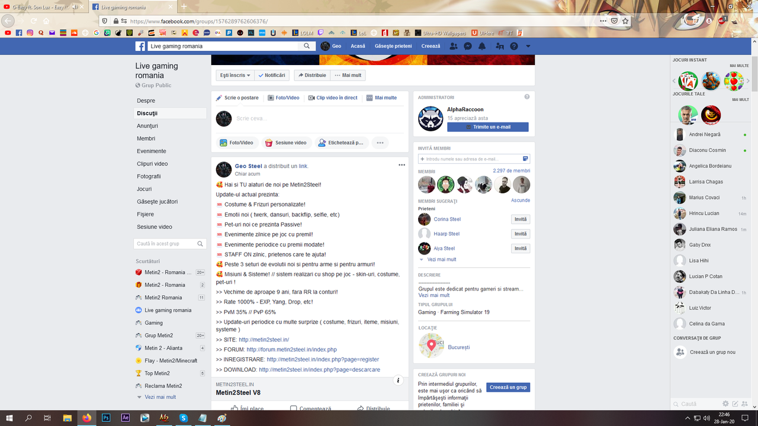
Task: Open the Fișiere section in group sidebar
Action: point(146,214)
